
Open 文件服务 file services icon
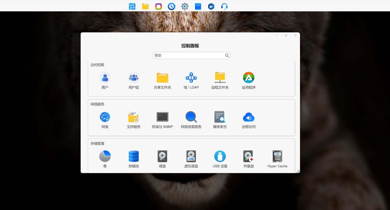(133, 117)
